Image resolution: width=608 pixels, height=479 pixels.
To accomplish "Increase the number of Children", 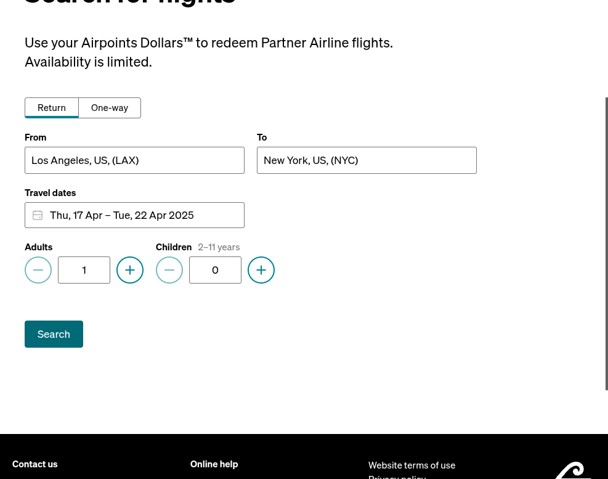I will pyautogui.click(x=261, y=270).
